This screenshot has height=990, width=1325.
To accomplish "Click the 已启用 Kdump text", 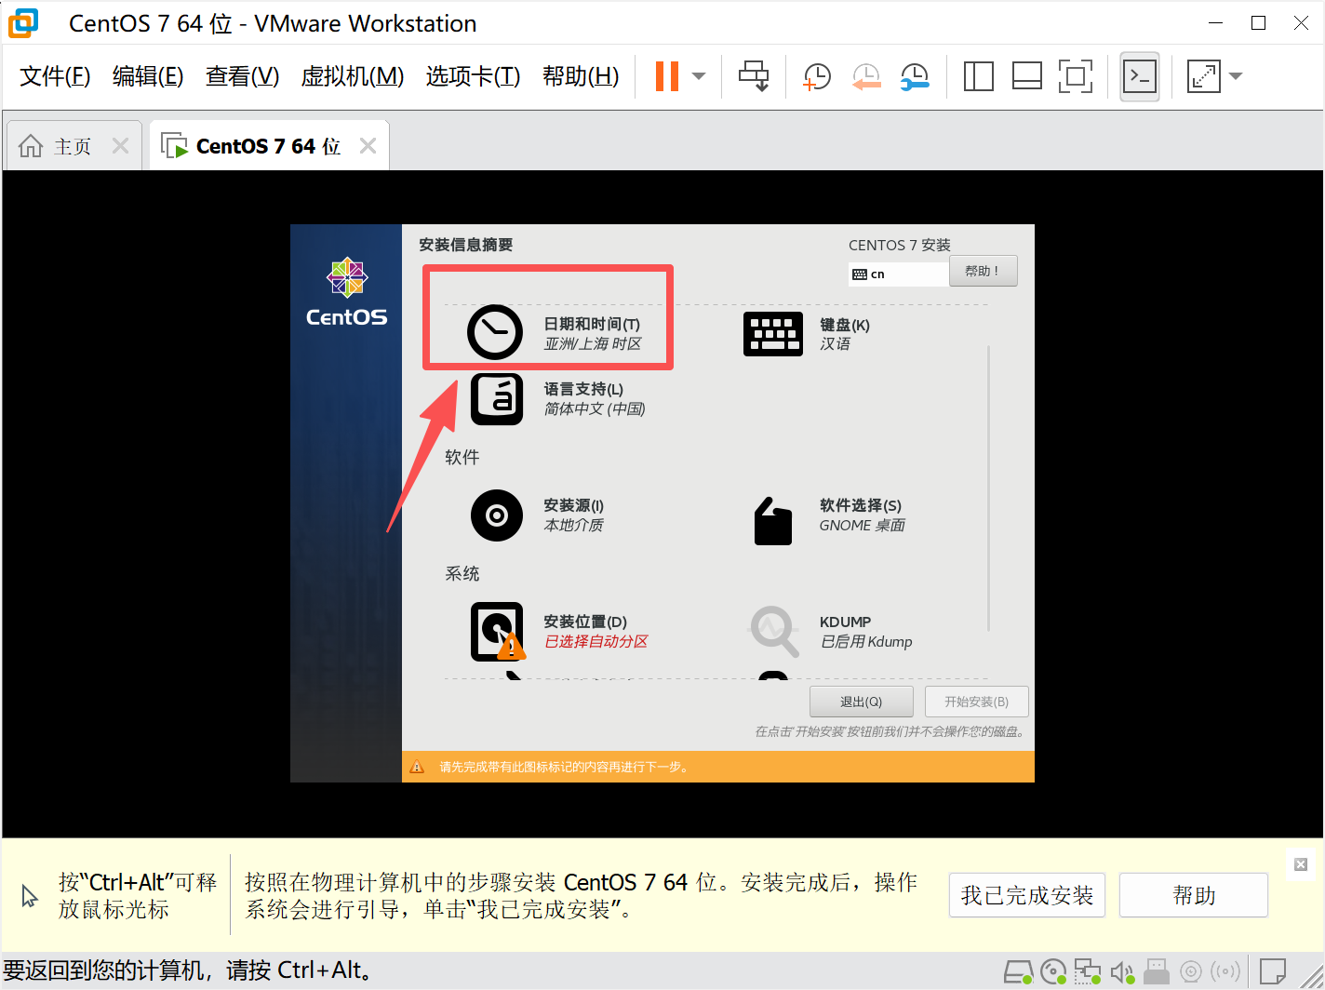I will click(866, 642).
